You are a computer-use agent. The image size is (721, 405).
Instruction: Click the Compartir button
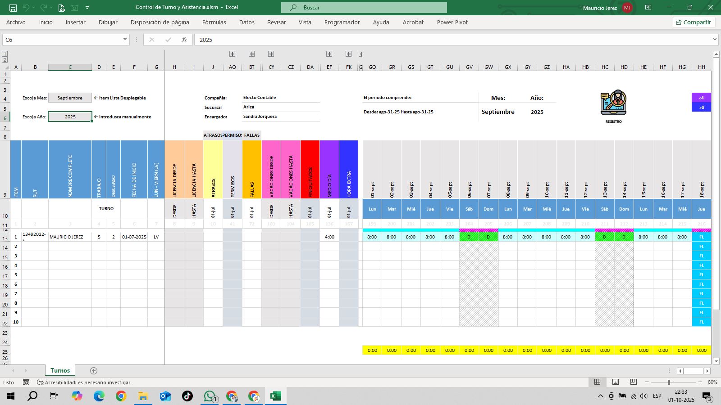(694, 22)
